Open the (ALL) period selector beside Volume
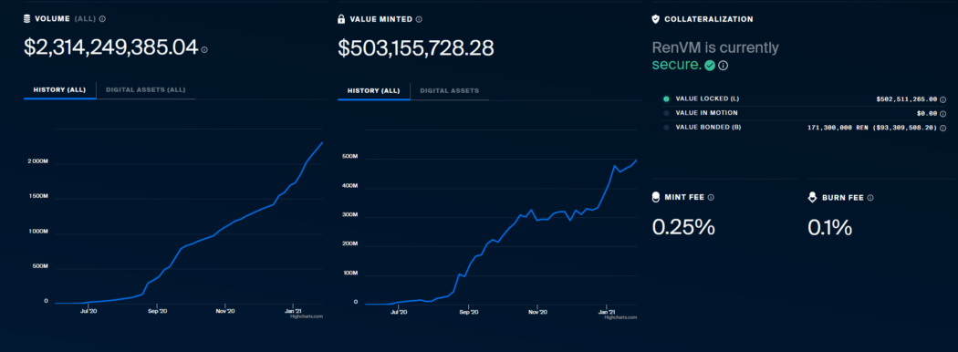This screenshot has height=352, width=958. [x=85, y=19]
